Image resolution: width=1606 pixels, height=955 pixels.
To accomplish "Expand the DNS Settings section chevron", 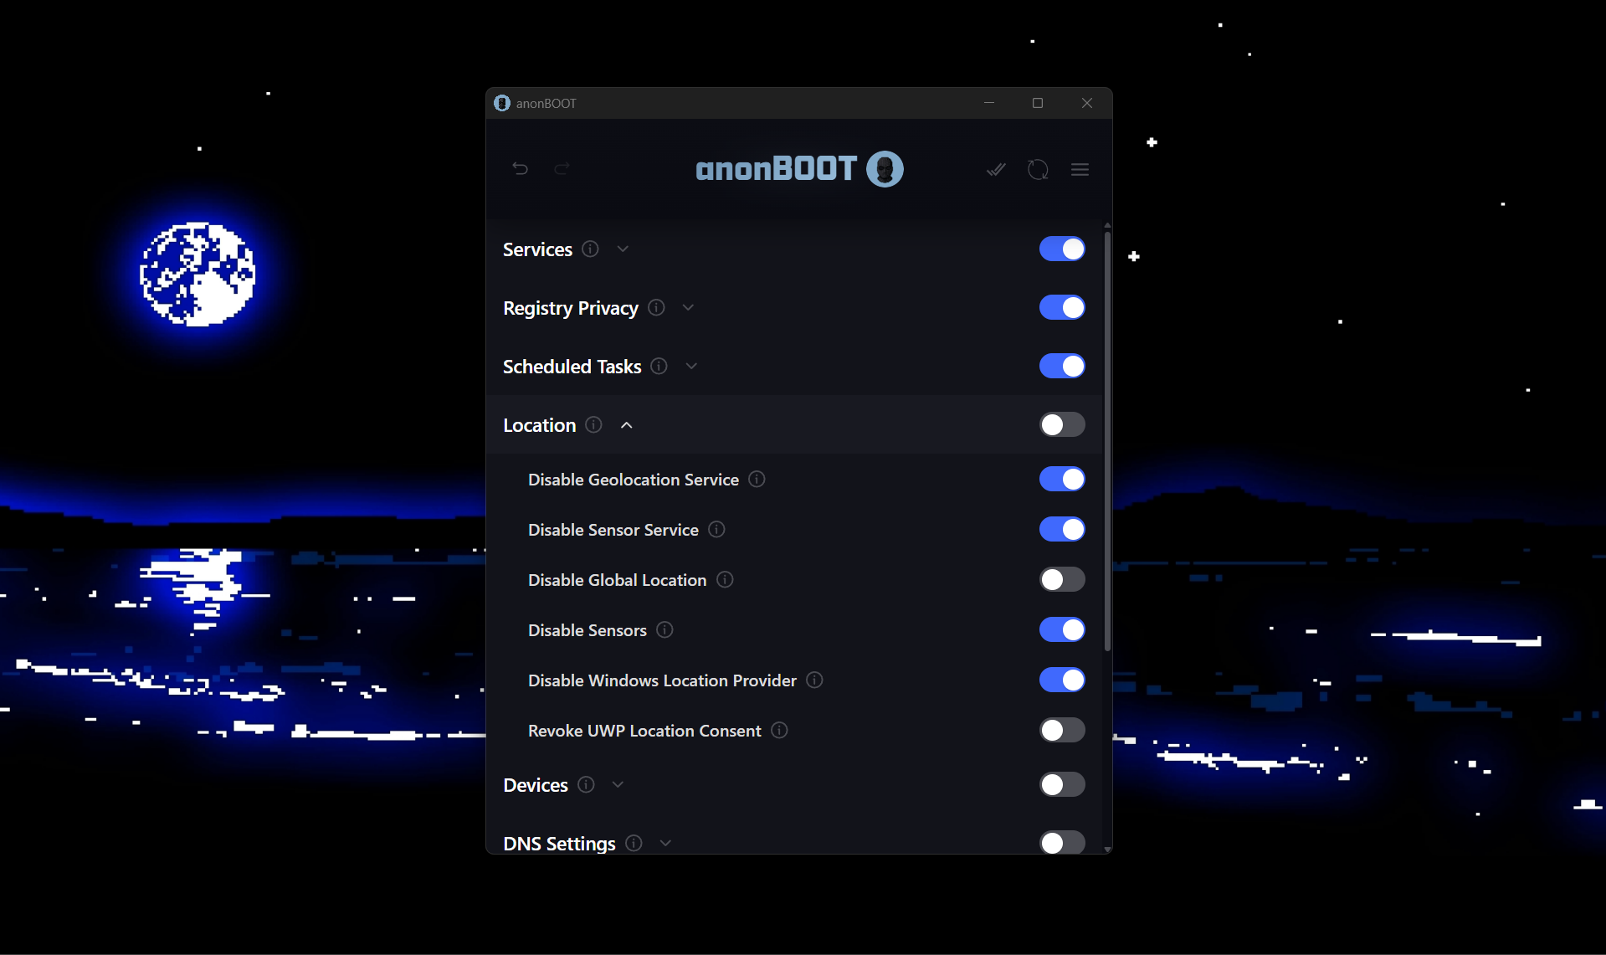I will tap(665, 843).
